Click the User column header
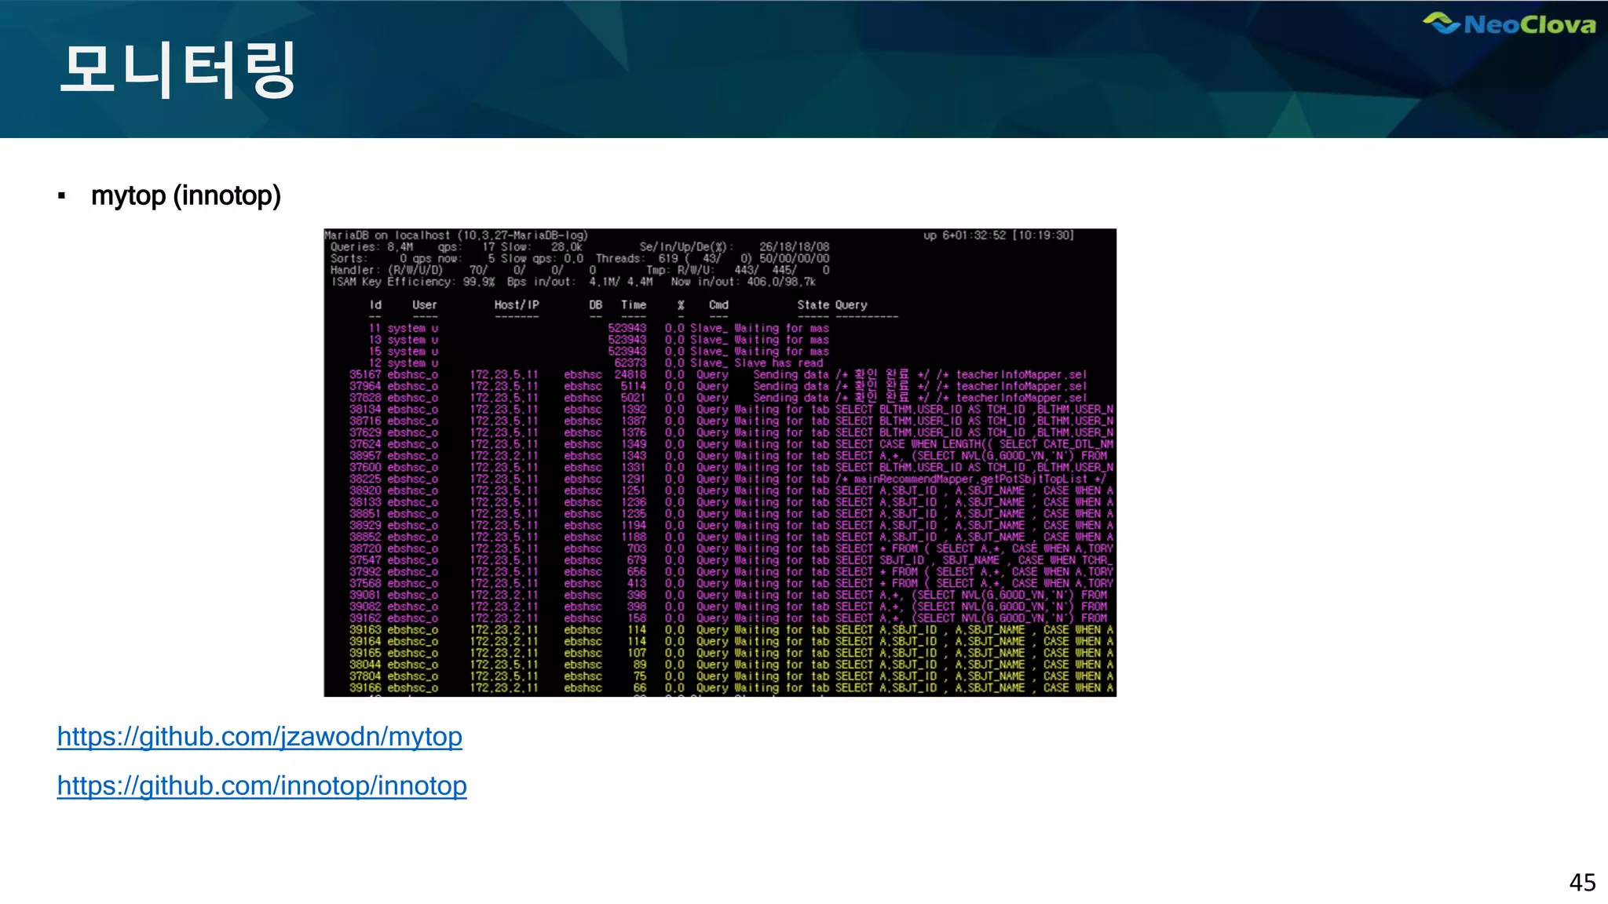The height and width of the screenshot is (904, 1608). 424,304
